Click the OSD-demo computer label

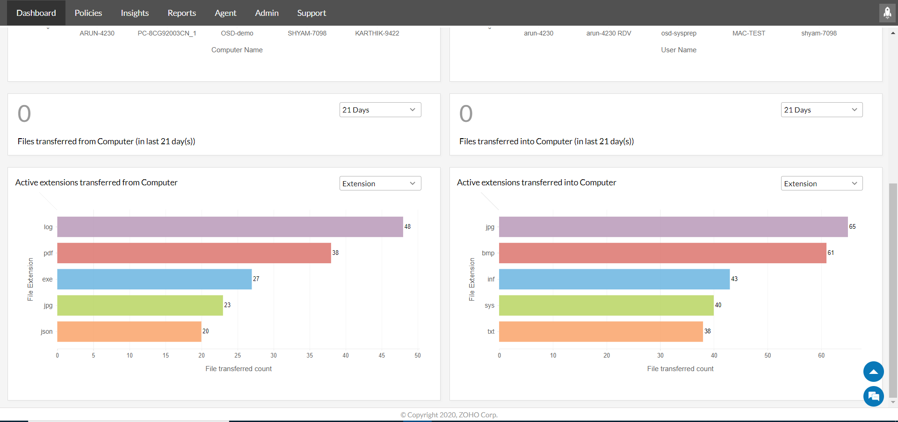pyautogui.click(x=237, y=33)
